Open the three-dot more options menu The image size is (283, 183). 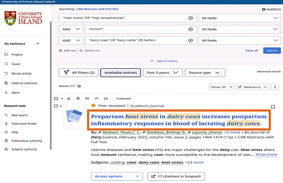pos(275,87)
